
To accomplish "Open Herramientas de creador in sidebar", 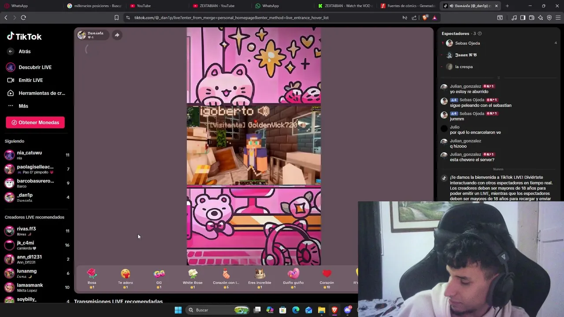I will tap(36, 93).
